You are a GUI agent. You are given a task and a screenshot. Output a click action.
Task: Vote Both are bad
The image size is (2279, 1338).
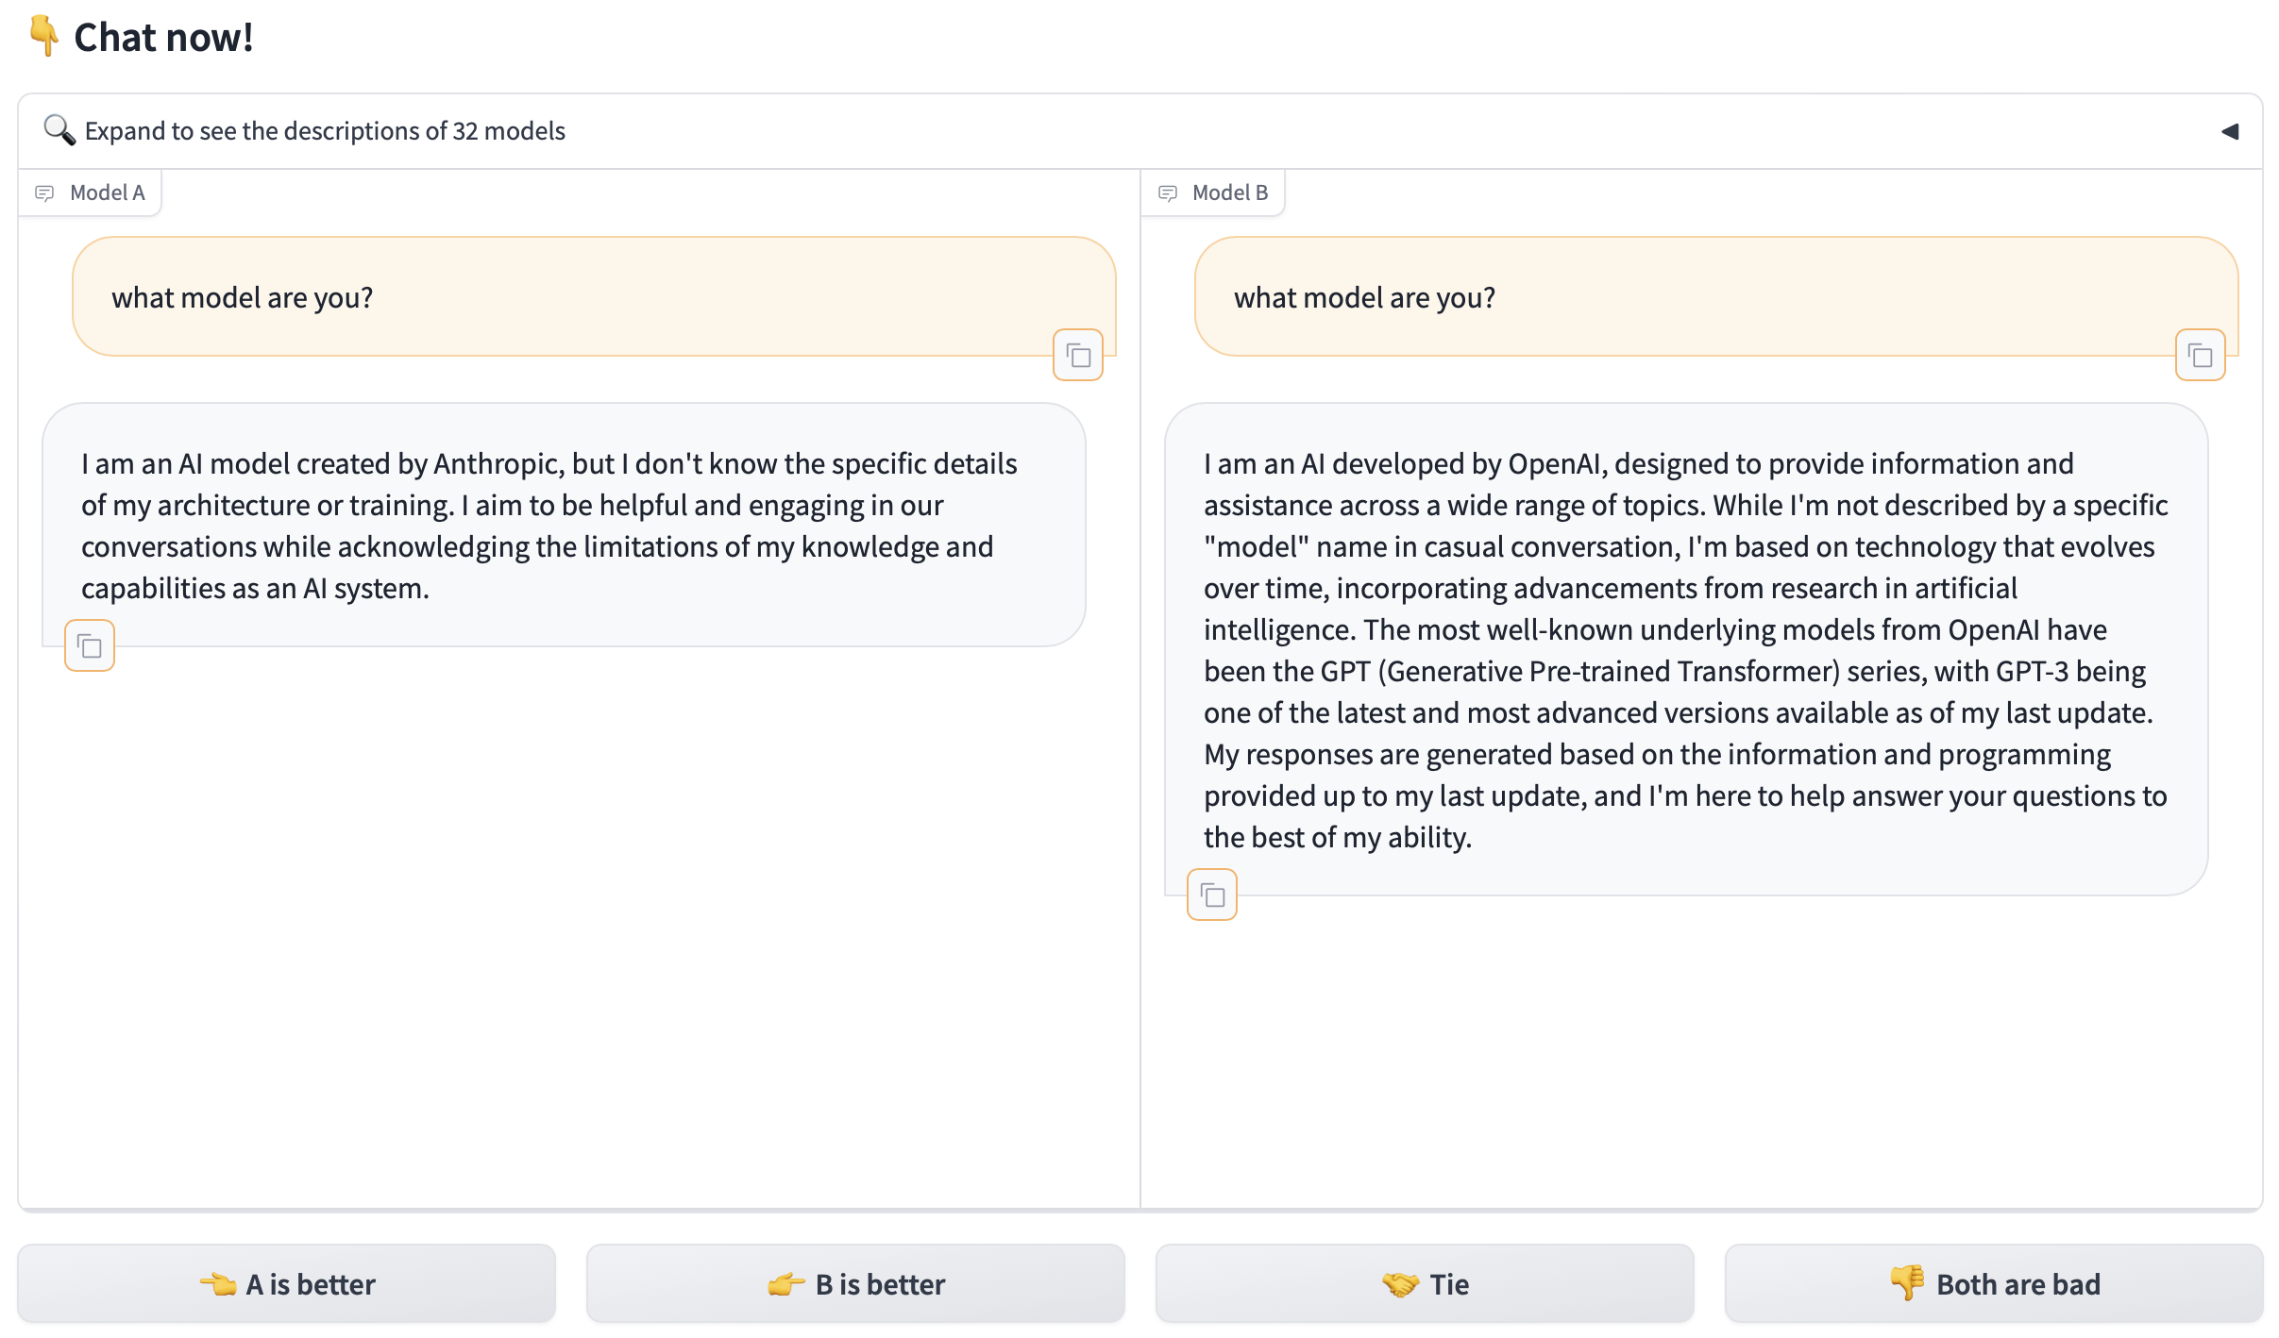click(x=1994, y=1284)
